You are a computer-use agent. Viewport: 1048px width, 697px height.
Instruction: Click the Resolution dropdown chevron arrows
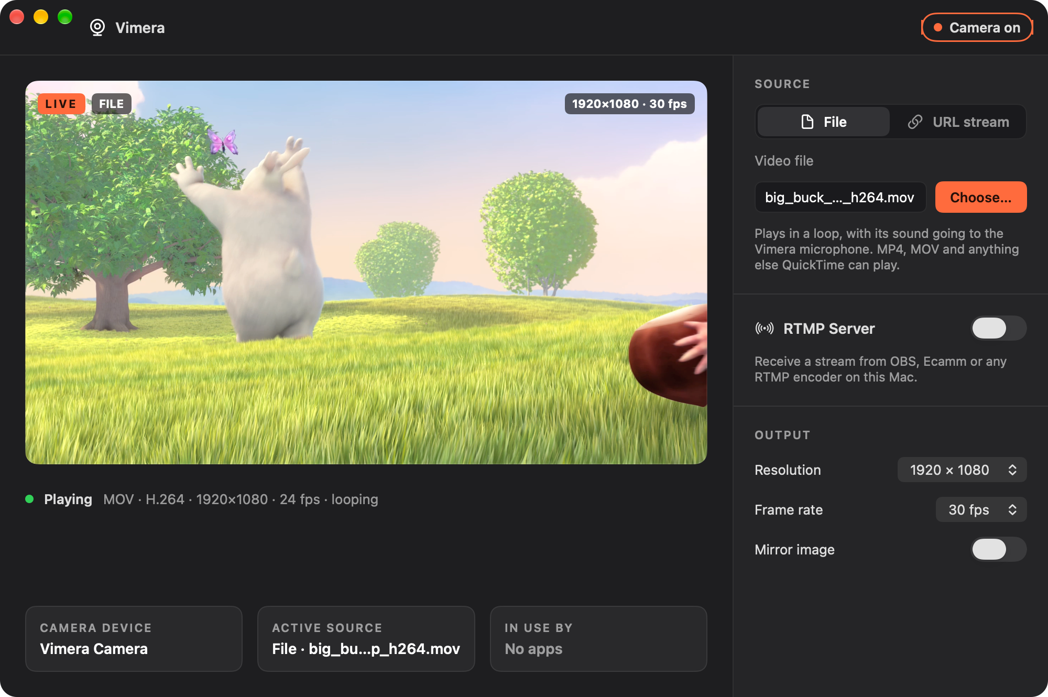(x=1012, y=470)
